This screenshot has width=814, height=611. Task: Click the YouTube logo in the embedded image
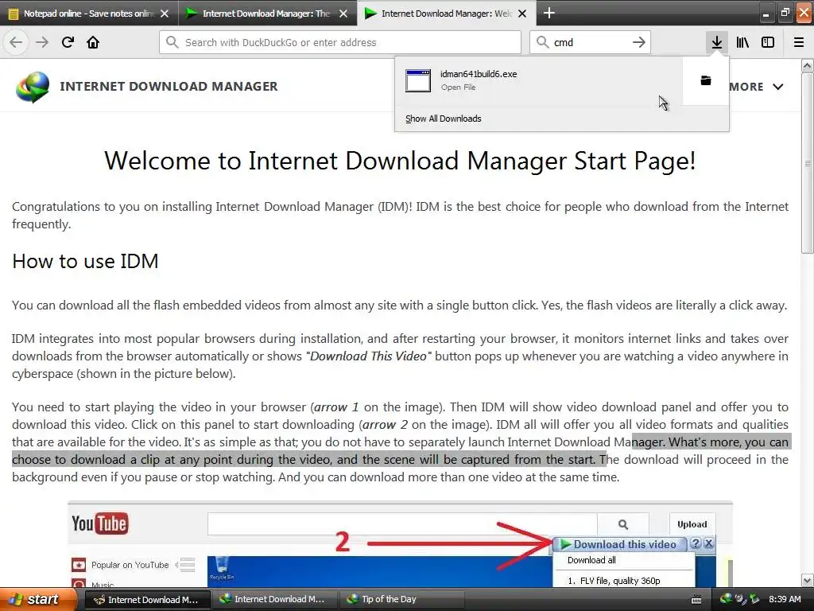[99, 523]
